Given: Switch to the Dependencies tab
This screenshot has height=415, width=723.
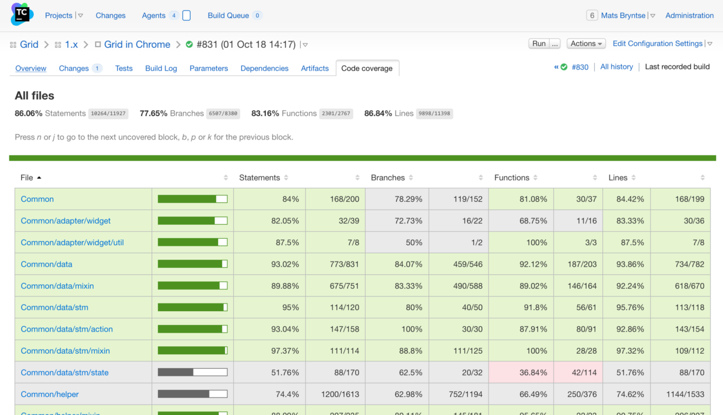Looking at the screenshot, I should coord(264,68).
